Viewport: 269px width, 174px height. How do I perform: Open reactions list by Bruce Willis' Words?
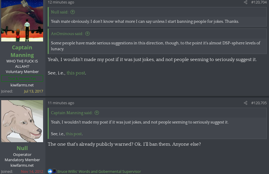click(x=99, y=171)
